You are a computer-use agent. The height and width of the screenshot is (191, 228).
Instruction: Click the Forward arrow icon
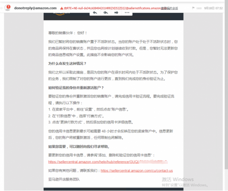(x=116, y=13)
